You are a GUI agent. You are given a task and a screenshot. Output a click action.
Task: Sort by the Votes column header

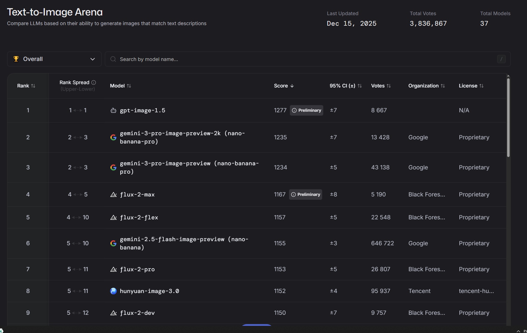[381, 86]
